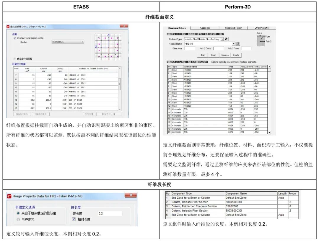Viewport: 319px width, 241px height.
Task: Click the Structural Fiber List scrollbar arrow
Action: [269, 67]
